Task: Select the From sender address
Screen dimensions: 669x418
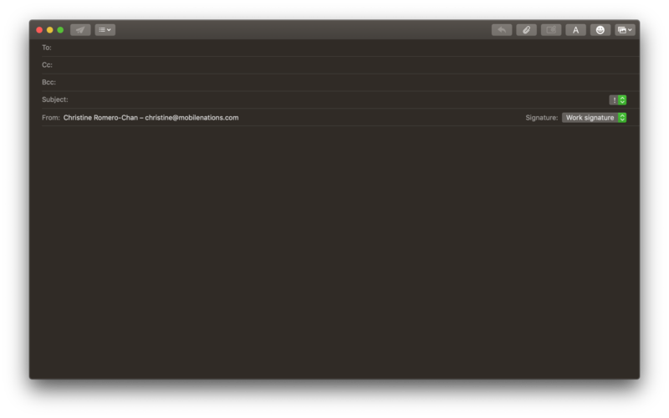Action: [x=151, y=118]
